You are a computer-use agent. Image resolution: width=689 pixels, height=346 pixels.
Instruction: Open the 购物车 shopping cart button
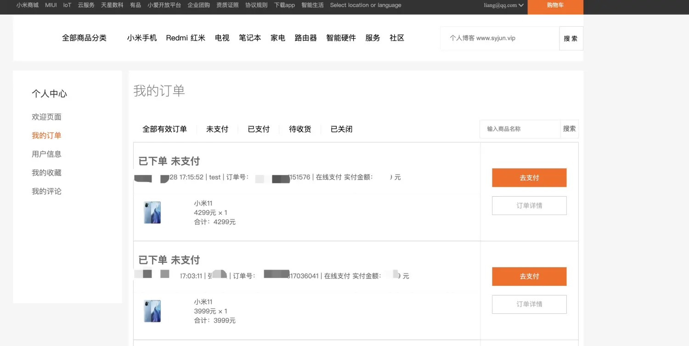[x=555, y=6]
